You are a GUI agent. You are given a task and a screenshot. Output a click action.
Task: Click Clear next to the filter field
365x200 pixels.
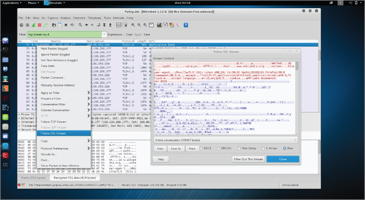(x=129, y=34)
